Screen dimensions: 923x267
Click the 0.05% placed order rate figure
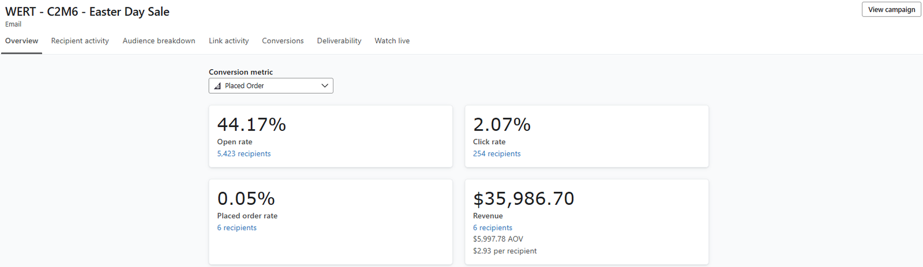click(x=246, y=198)
